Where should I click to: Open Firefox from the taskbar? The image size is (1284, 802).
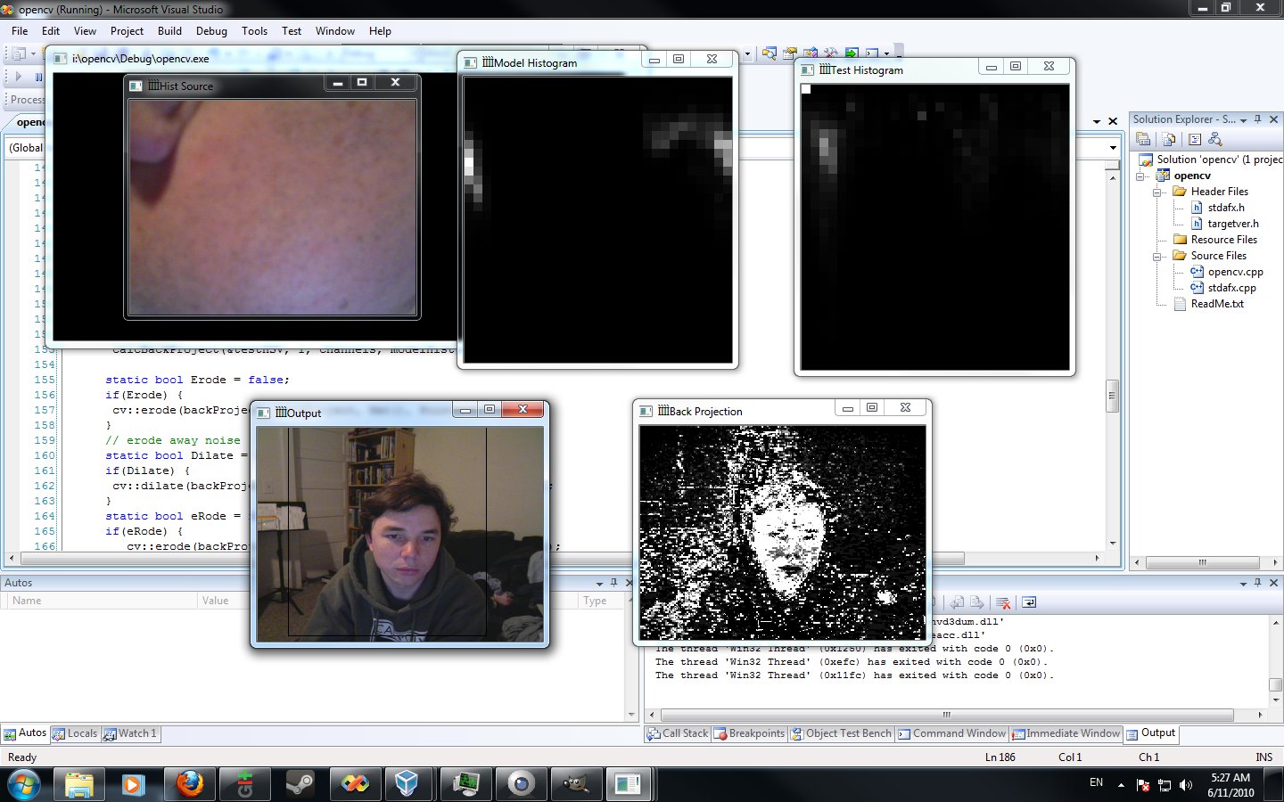pos(189,784)
